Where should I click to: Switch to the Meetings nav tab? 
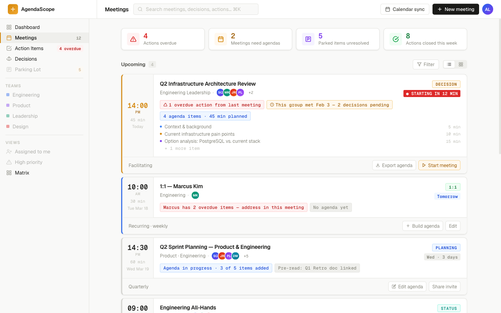coord(116,9)
